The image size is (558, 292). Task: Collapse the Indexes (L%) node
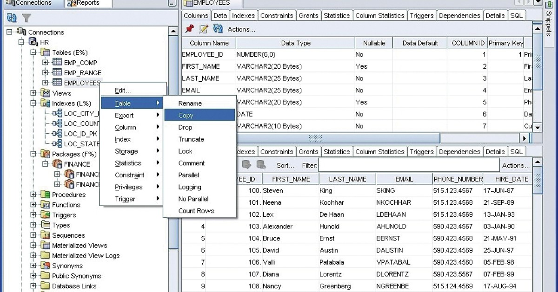pos(33,103)
